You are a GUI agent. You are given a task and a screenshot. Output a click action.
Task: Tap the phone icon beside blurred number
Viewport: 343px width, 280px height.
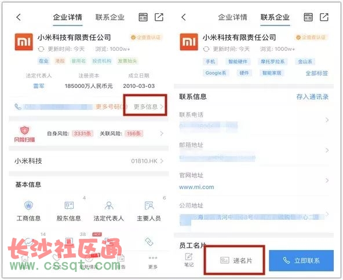pyautogui.click(x=18, y=107)
